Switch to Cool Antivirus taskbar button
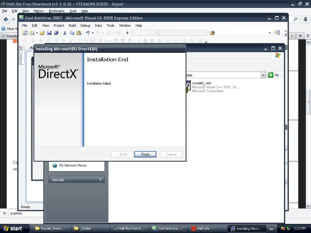The image size is (311, 233). pos(169,228)
